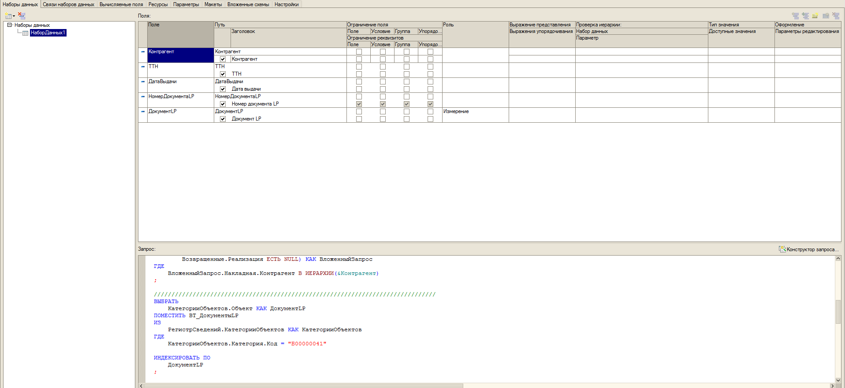Click left arrow of query horizontal scrollbar

[x=141, y=386]
